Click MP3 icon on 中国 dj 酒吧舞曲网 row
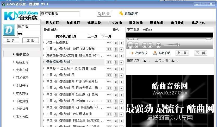 [109, 75]
